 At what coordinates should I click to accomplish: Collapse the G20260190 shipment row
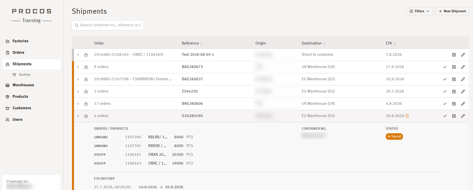(78, 116)
